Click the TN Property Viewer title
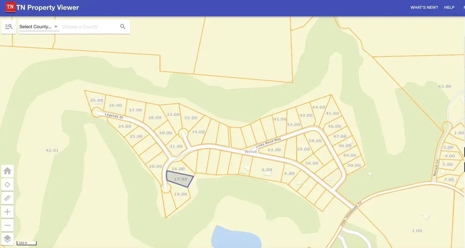This screenshot has width=465, height=248. point(48,7)
